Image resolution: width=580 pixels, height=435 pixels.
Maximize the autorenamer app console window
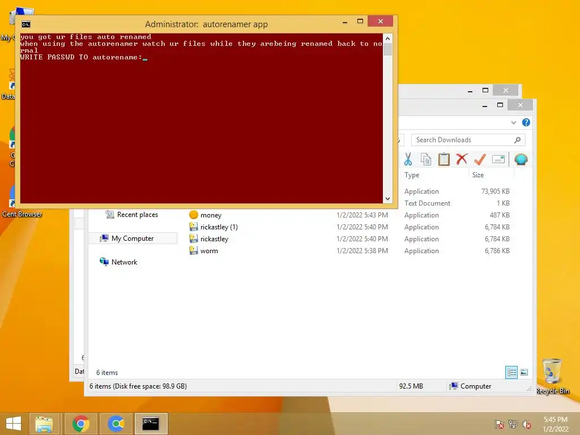click(360, 22)
